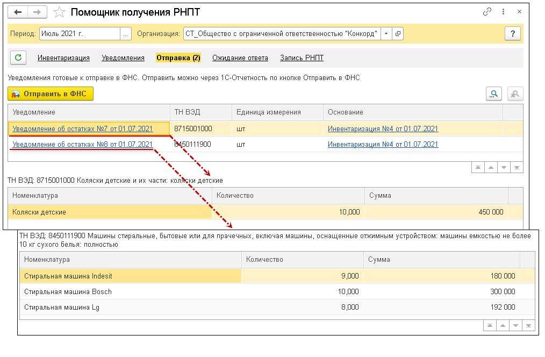Viewport: 545px width, 357px height.
Task: Open the organization form icon
Action: pyautogui.click(x=398, y=34)
